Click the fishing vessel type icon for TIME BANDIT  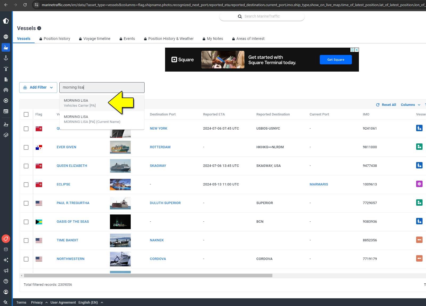coord(419,240)
